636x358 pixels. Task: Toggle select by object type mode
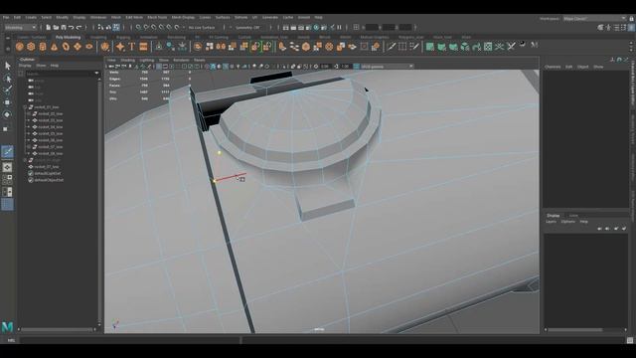pos(108,27)
